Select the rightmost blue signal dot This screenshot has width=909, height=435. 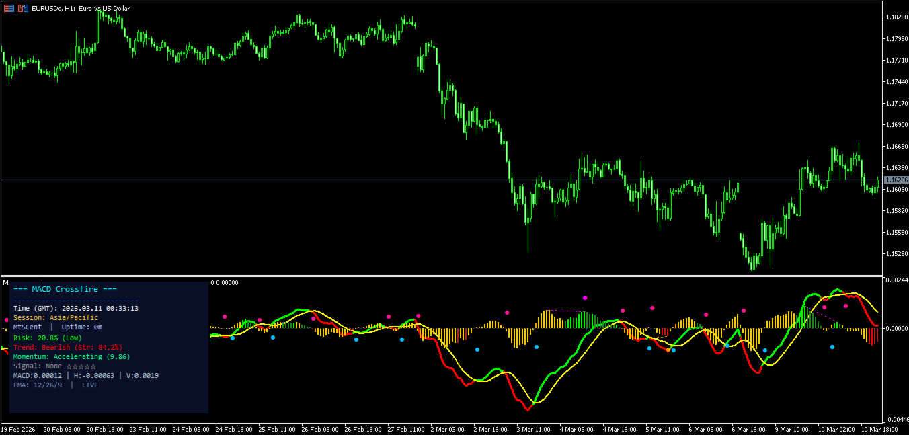click(x=832, y=347)
